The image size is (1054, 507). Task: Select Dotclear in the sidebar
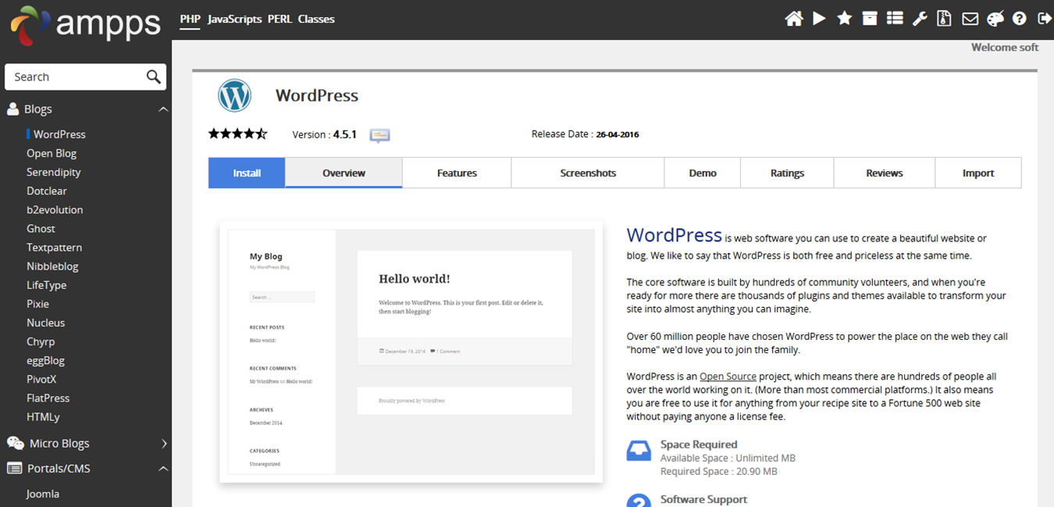click(47, 191)
